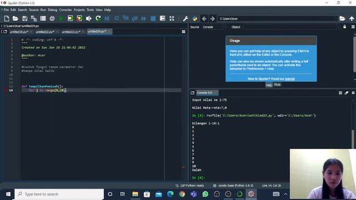Step over the current line
The width and height of the screenshot is (356, 200).
116,18
